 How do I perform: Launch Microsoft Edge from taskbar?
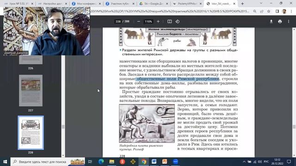[101, 162]
